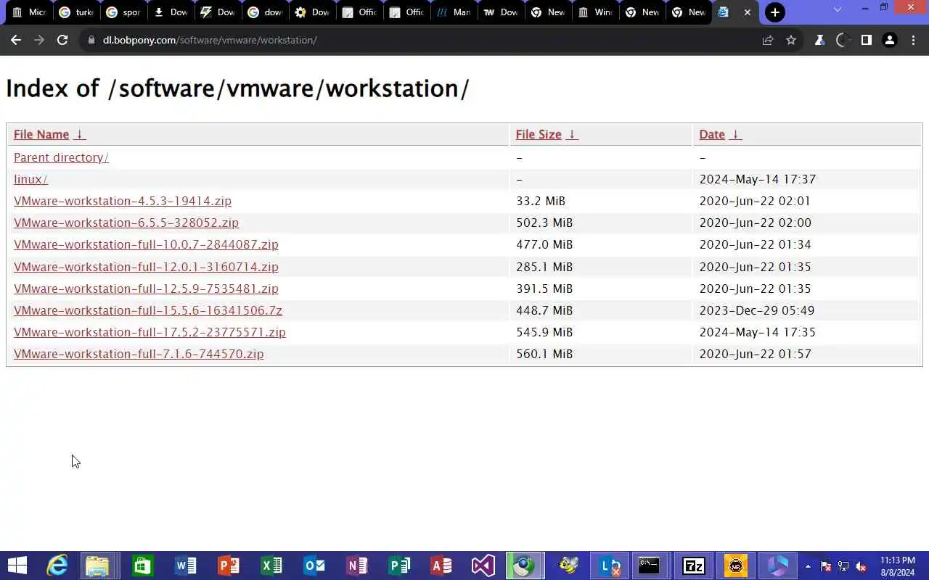
Task: Switch to the 'Wind' tab
Action: click(x=595, y=12)
